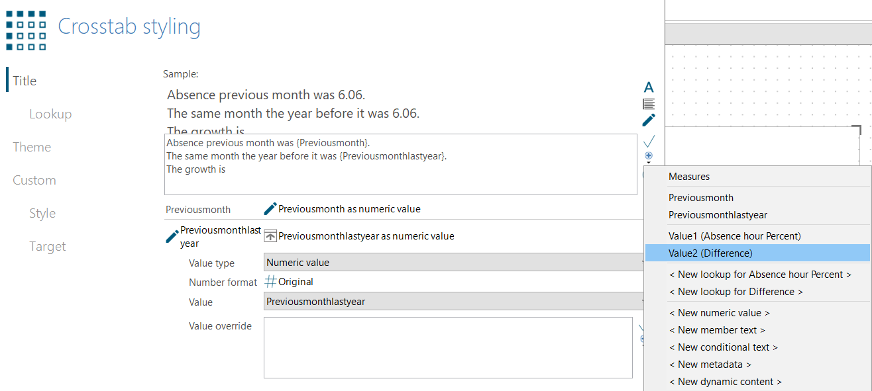Select 'Value1 (Absence hour Percent)' menu item
872x391 pixels.
click(x=735, y=236)
